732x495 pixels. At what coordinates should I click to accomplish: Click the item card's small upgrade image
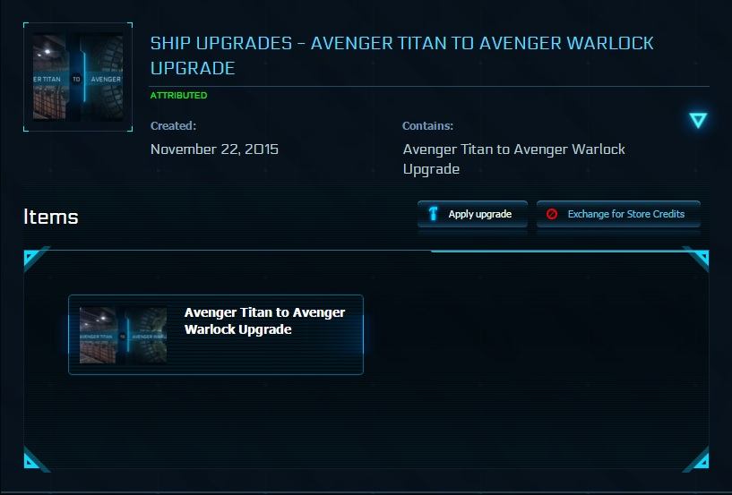pyautogui.click(x=123, y=335)
